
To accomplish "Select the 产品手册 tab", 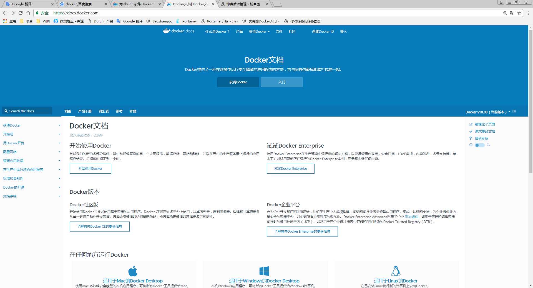I will click(85, 111).
